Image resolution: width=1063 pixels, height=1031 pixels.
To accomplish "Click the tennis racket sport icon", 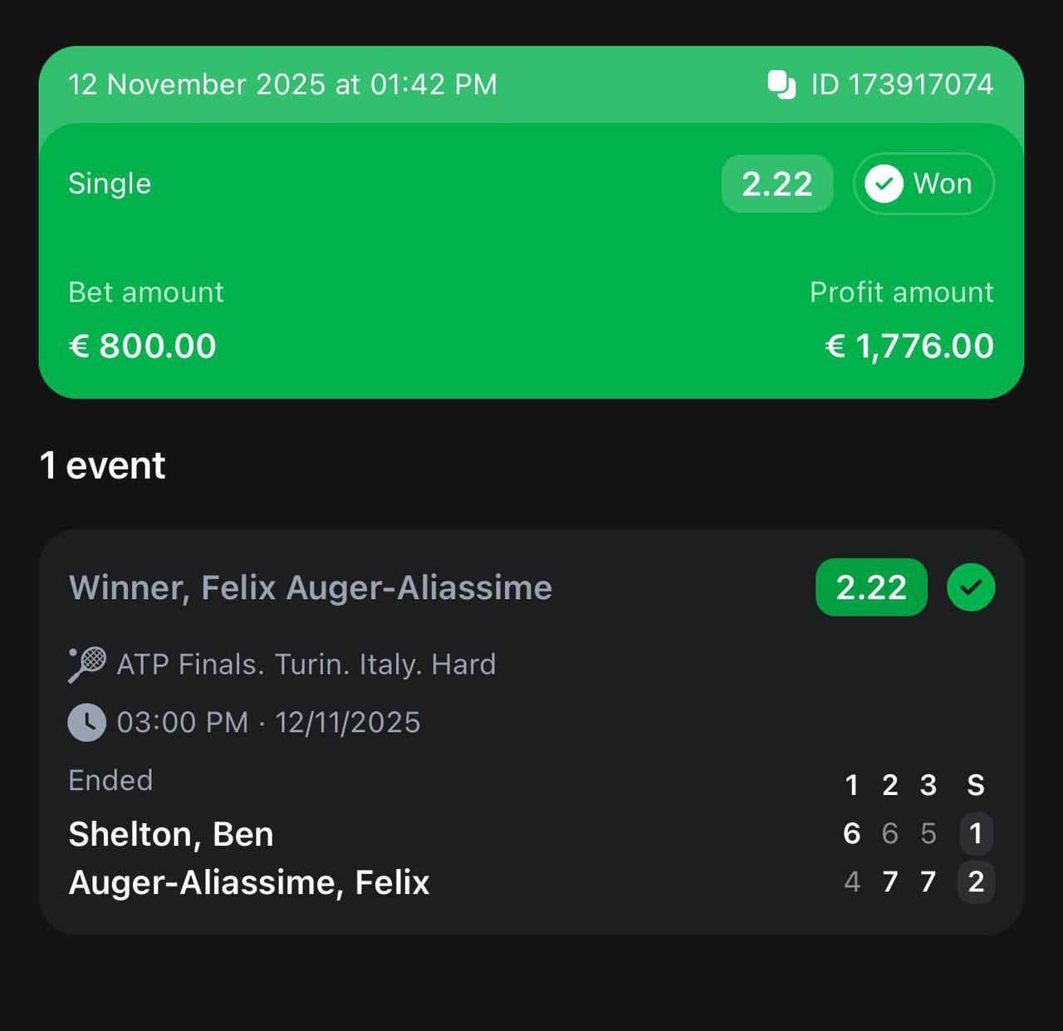I will [x=87, y=665].
